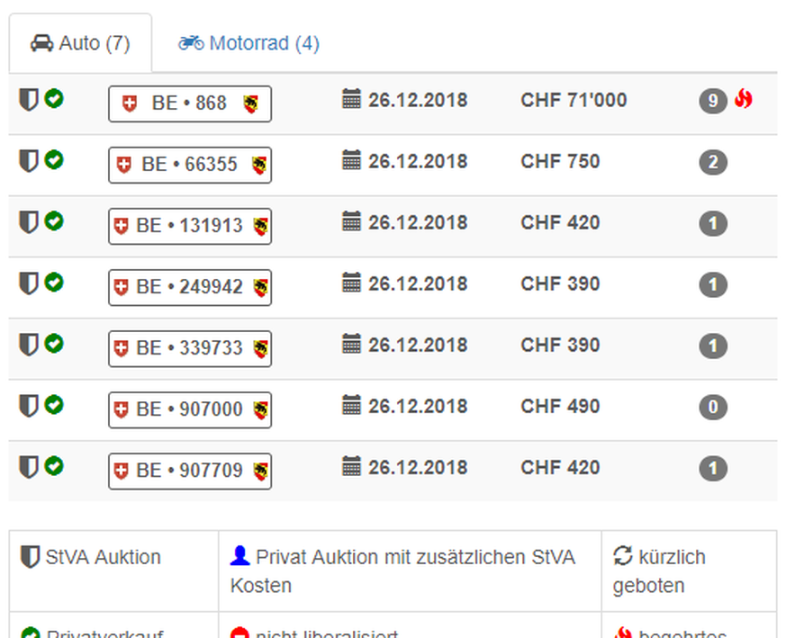
Task: Click the shield icon beside StVA Auktion legend
Action: click(30, 557)
